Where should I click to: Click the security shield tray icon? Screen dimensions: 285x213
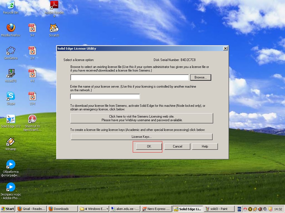pos(270,209)
